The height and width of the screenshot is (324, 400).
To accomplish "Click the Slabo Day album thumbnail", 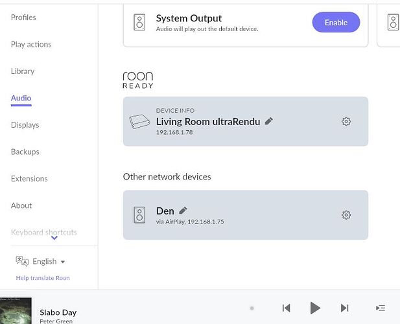I will point(16,311).
